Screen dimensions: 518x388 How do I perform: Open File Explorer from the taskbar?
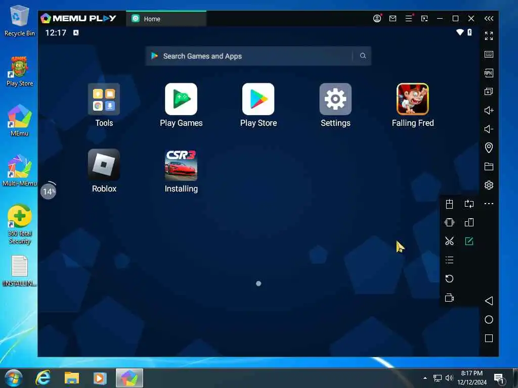pyautogui.click(x=72, y=378)
